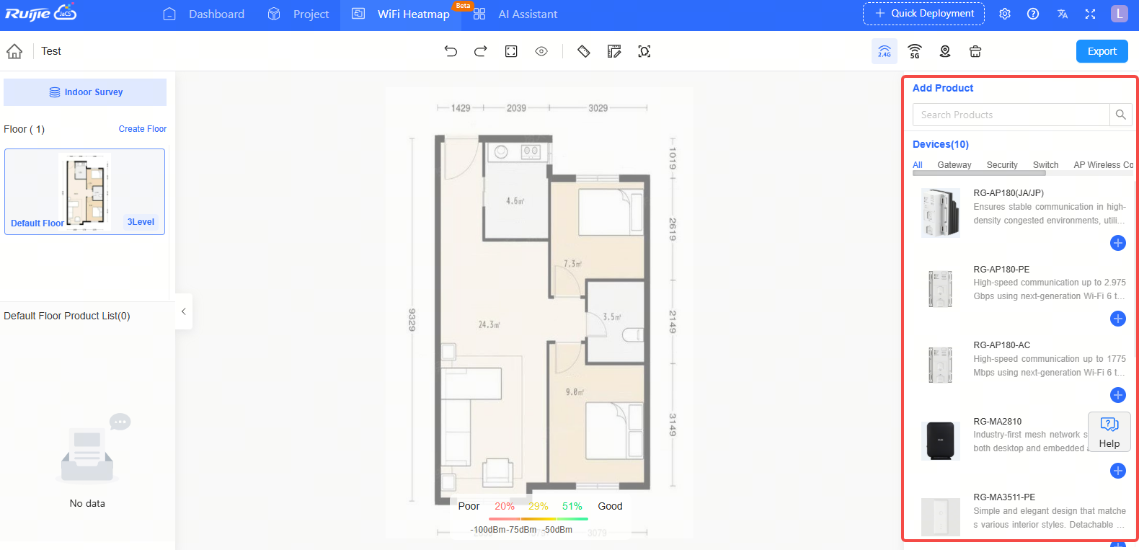Toggle the eye visibility icon
The width and height of the screenshot is (1139, 550).
[541, 51]
